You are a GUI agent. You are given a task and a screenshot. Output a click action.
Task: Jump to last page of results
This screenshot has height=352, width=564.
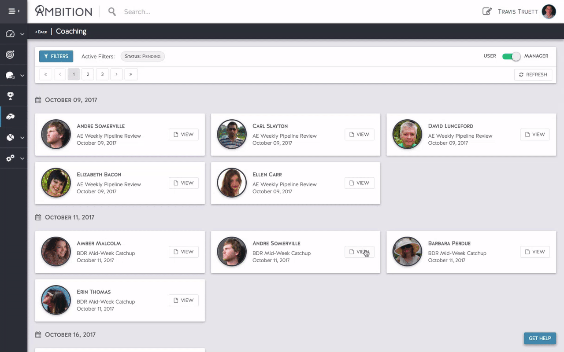pos(131,74)
